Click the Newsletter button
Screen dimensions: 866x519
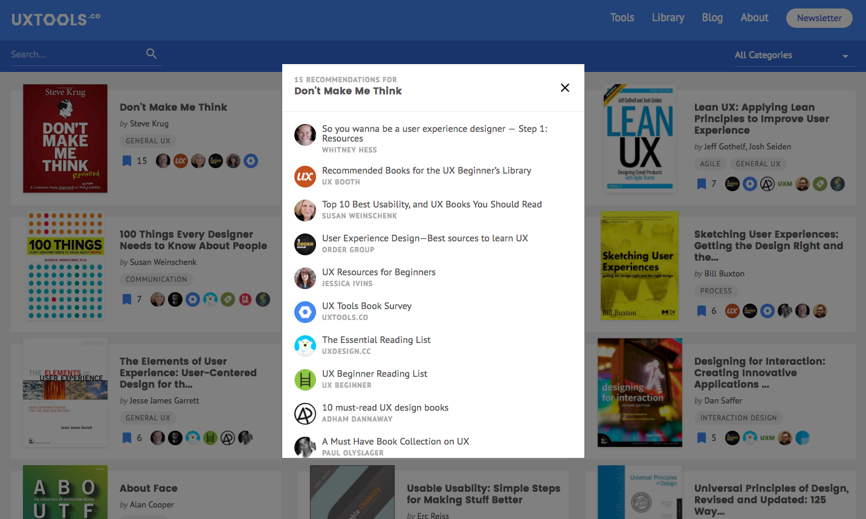(819, 18)
